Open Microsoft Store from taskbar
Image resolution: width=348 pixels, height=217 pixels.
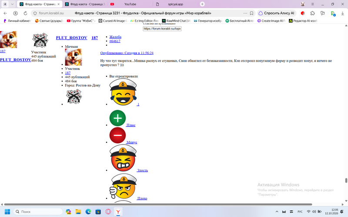[x=98, y=212]
